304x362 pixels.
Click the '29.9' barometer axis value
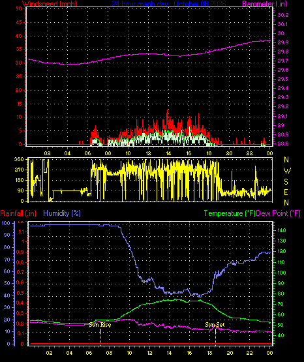[282, 42]
